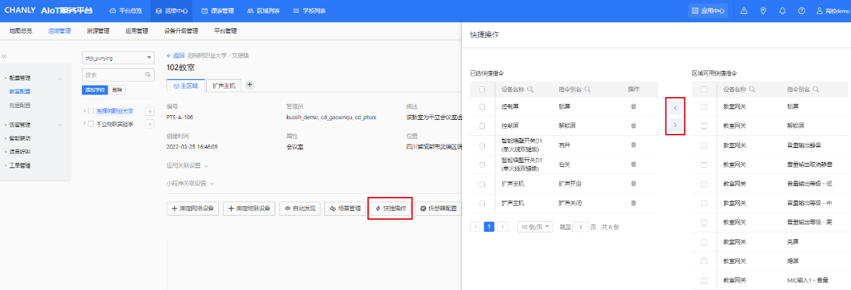Click the 添加学校 button
The width and height of the screenshot is (851, 290).
(94, 90)
